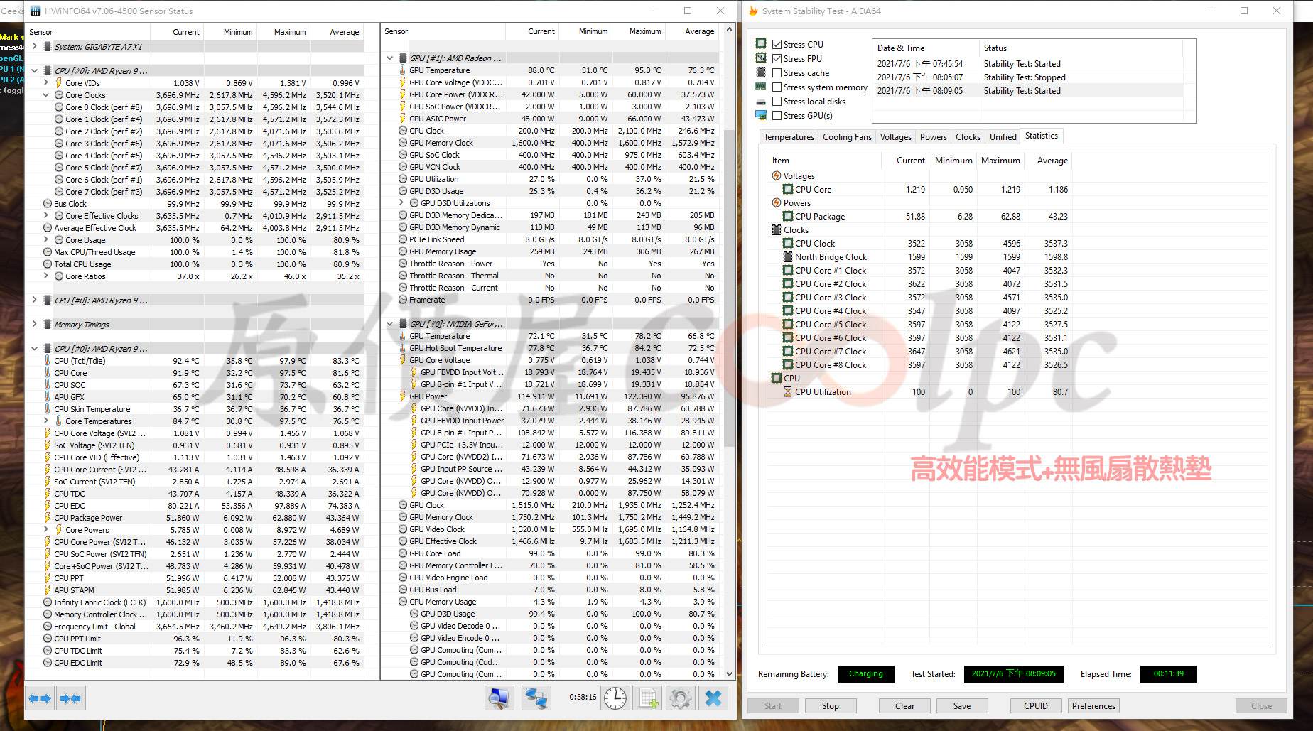Click the Voltages category icon in Statistics
The height and width of the screenshot is (731, 1313).
(777, 175)
